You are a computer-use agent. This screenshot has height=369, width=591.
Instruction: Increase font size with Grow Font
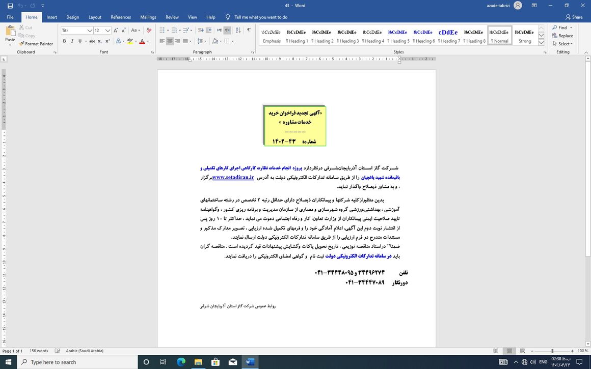click(116, 31)
